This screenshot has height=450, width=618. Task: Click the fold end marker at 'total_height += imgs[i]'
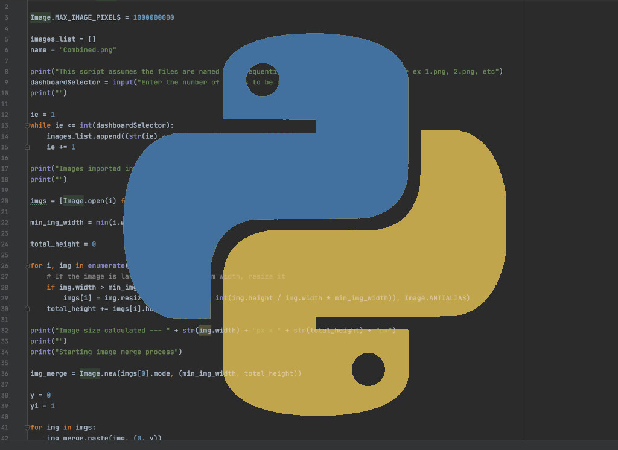(27, 309)
